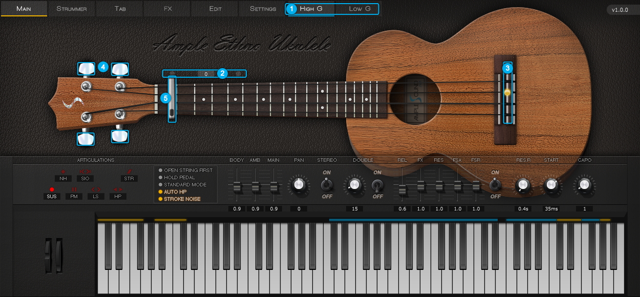The image size is (640, 297).
Task: Click the AMB value field 0.9
Action: tap(255, 209)
